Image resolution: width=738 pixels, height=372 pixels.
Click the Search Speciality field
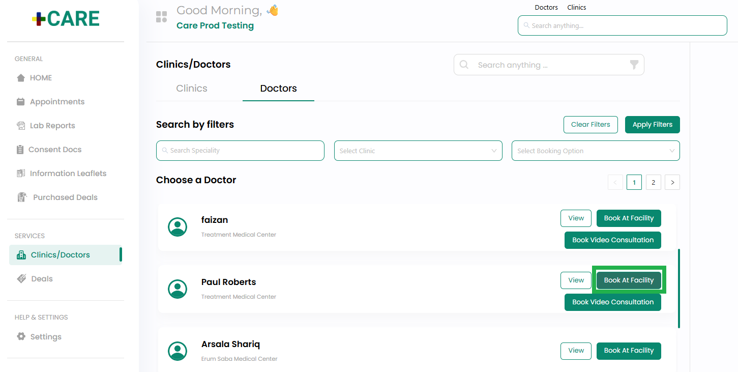click(240, 151)
